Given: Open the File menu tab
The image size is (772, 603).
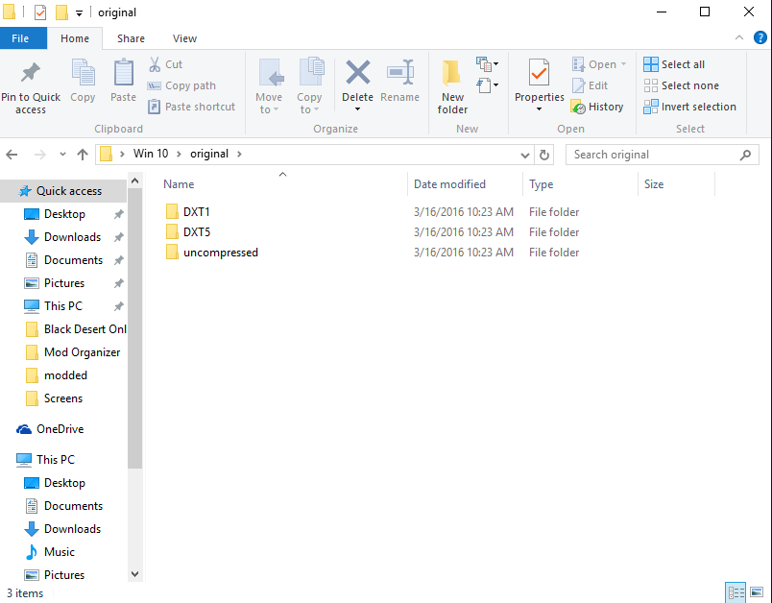Looking at the screenshot, I should (20, 38).
